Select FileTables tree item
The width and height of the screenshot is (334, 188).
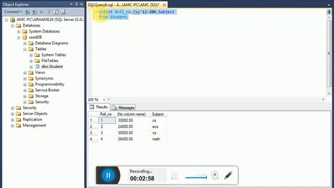click(x=50, y=61)
